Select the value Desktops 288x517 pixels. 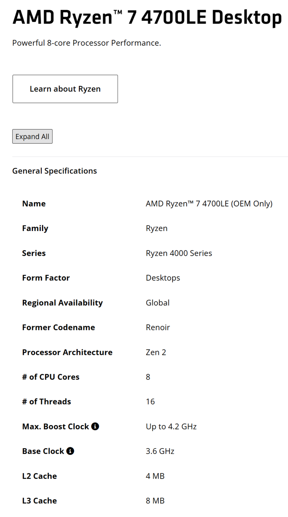point(163,278)
